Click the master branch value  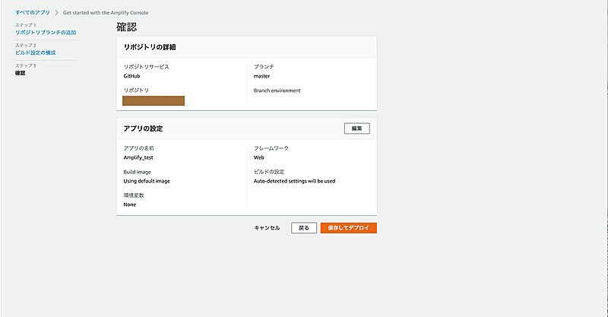pos(261,76)
